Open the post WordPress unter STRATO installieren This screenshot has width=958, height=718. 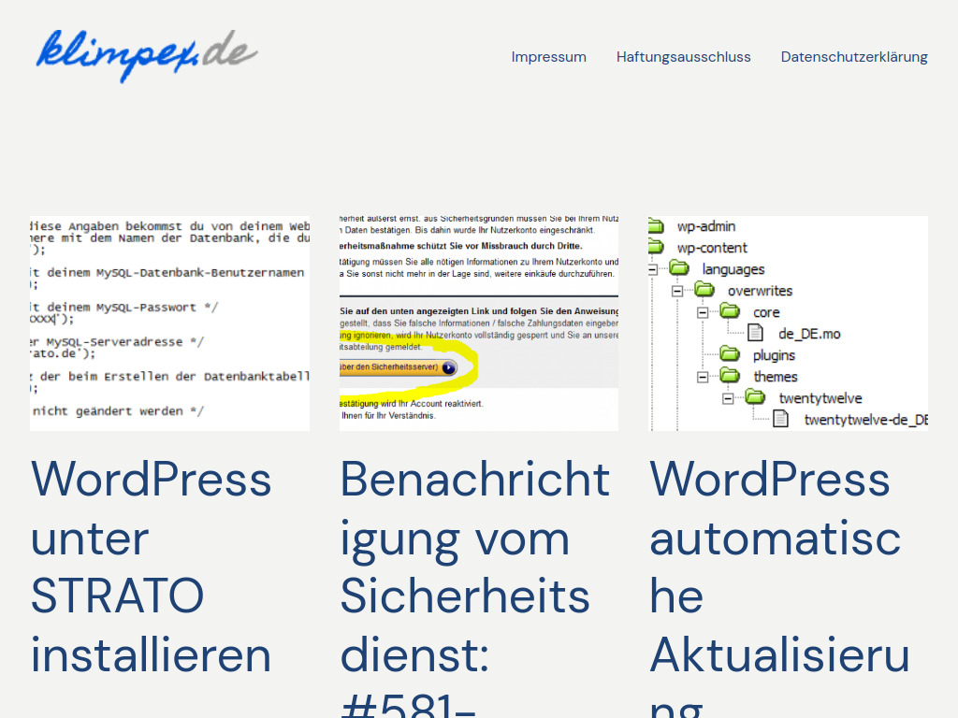point(152,566)
